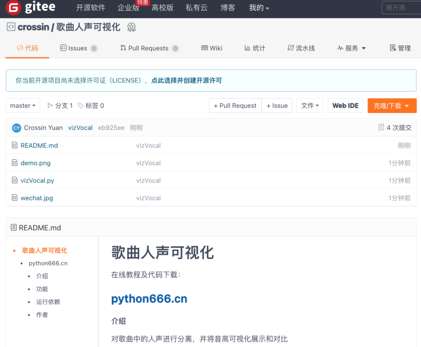The width and height of the screenshot is (421, 347).
Task: Click the commit hash eb925ee
Action: [111, 127]
